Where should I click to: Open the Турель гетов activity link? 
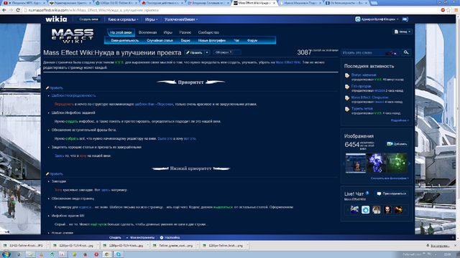362,108
